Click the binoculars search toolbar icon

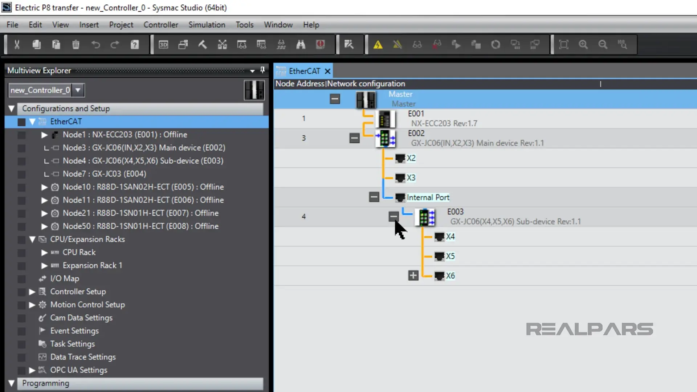coord(301,45)
